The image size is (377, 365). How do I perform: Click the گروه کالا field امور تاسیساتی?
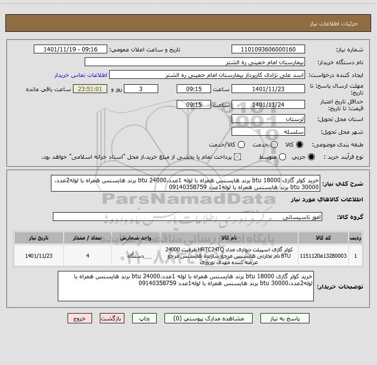click(x=188, y=217)
